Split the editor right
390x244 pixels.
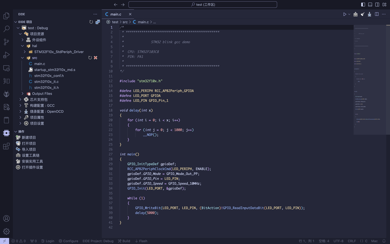377,14
